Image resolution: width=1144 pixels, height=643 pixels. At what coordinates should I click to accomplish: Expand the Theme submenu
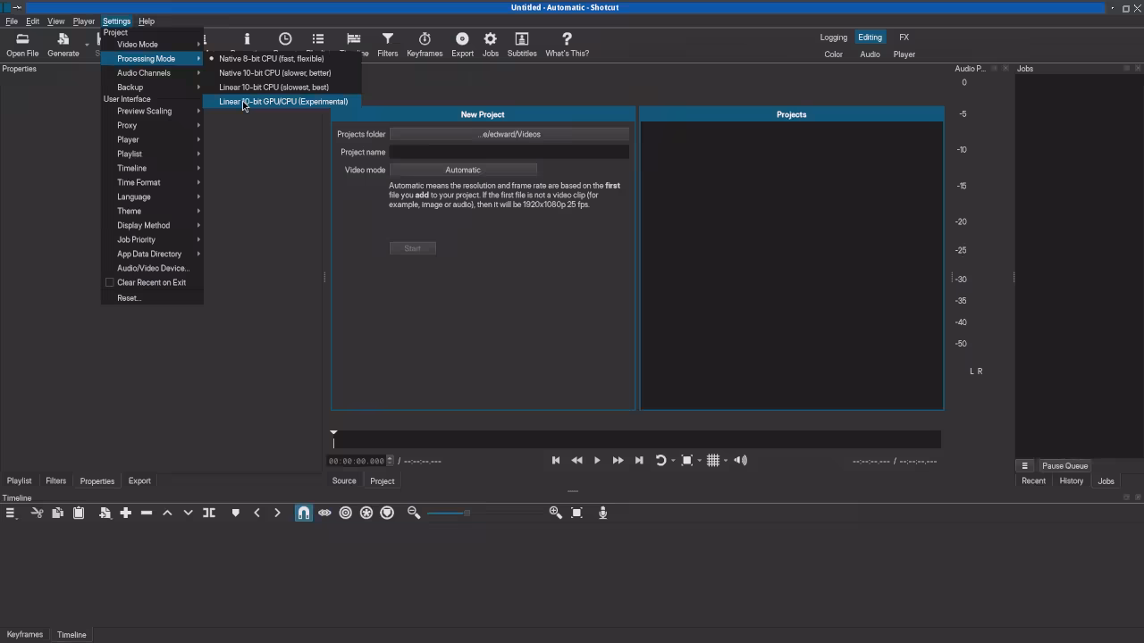coord(153,212)
